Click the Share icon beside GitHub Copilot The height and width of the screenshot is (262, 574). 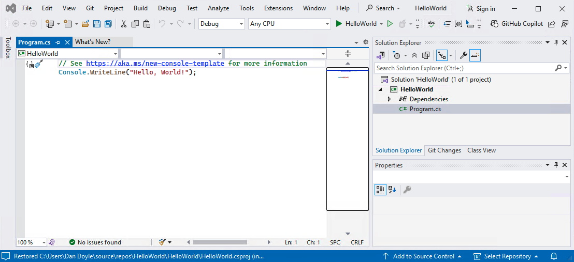point(551,24)
